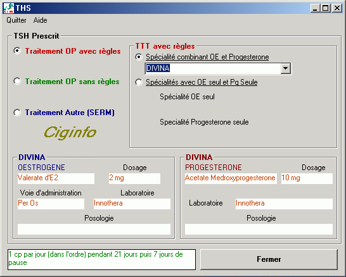Click the DIVINA combo box text field
The width and height of the screenshot is (346, 277).
[x=213, y=68]
